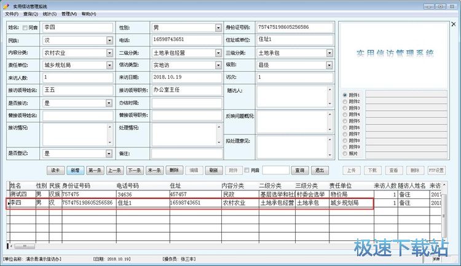461x266 pixels.
Task: Click the 物价局 cell in the table
Action: tap(352, 194)
